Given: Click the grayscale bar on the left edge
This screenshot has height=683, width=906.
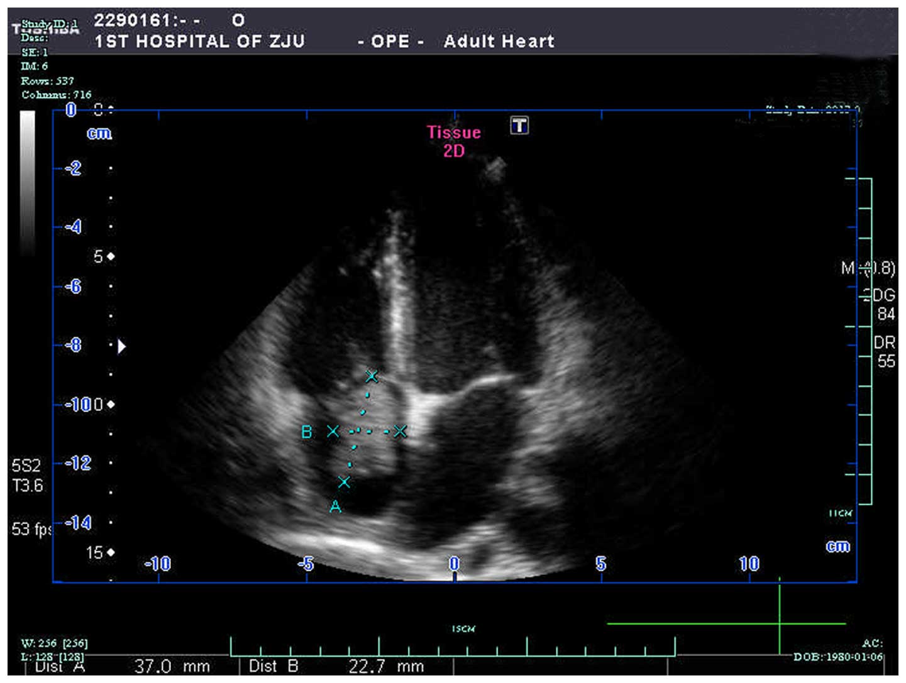Looking at the screenshot, I should tap(28, 182).
